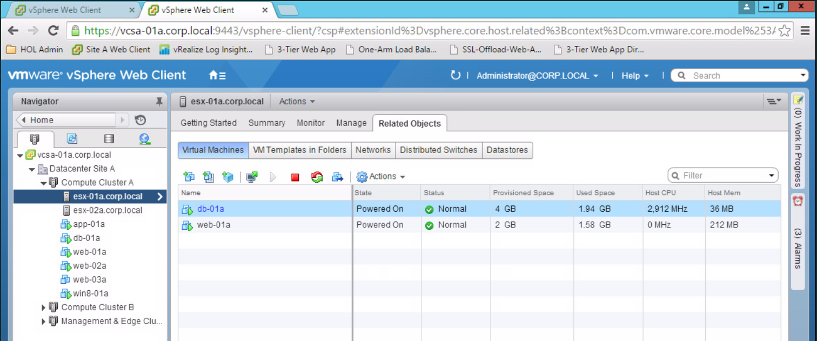The width and height of the screenshot is (817, 341).
Task: Click the green power on triangle
Action: coord(273,177)
